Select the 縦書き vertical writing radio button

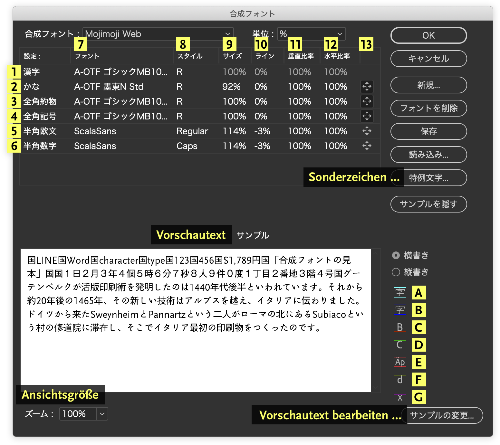click(x=396, y=272)
